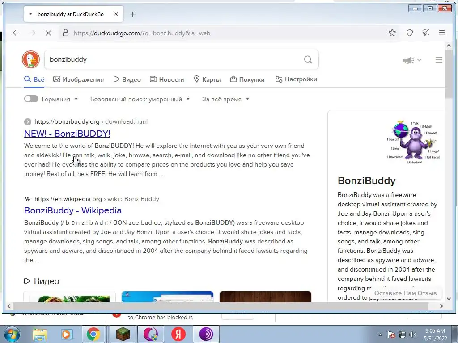Screen dimensions: 458x343
Task: Show hidden system tray icons
Action: pos(380,335)
